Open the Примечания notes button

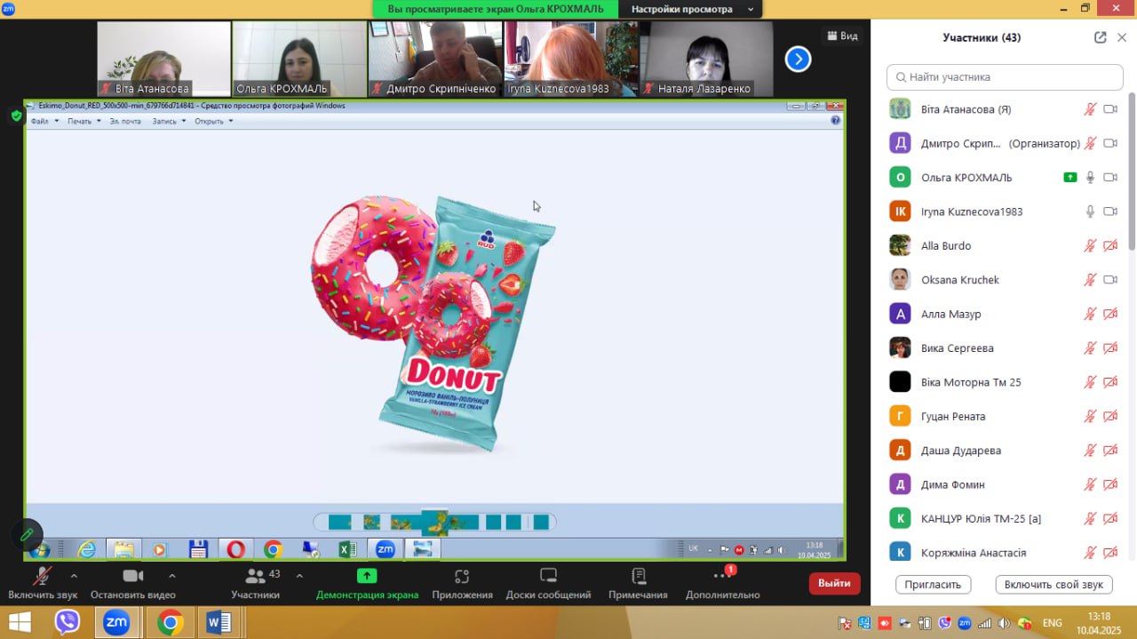(638, 582)
